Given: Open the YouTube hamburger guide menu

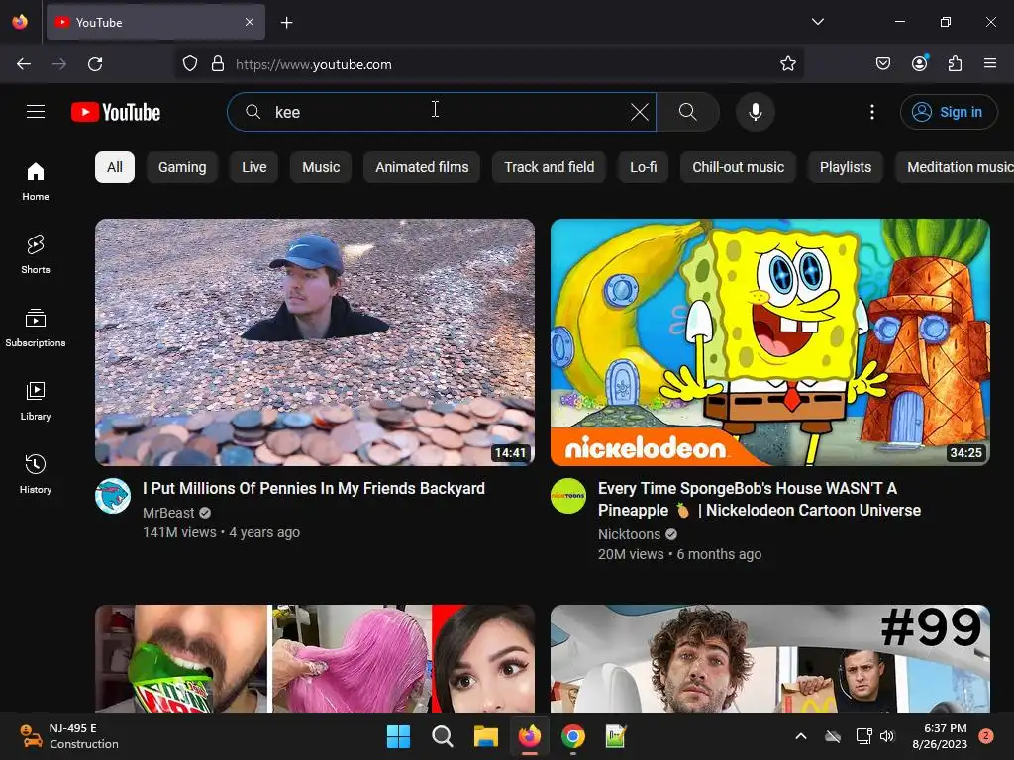Looking at the screenshot, I should tap(36, 112).
